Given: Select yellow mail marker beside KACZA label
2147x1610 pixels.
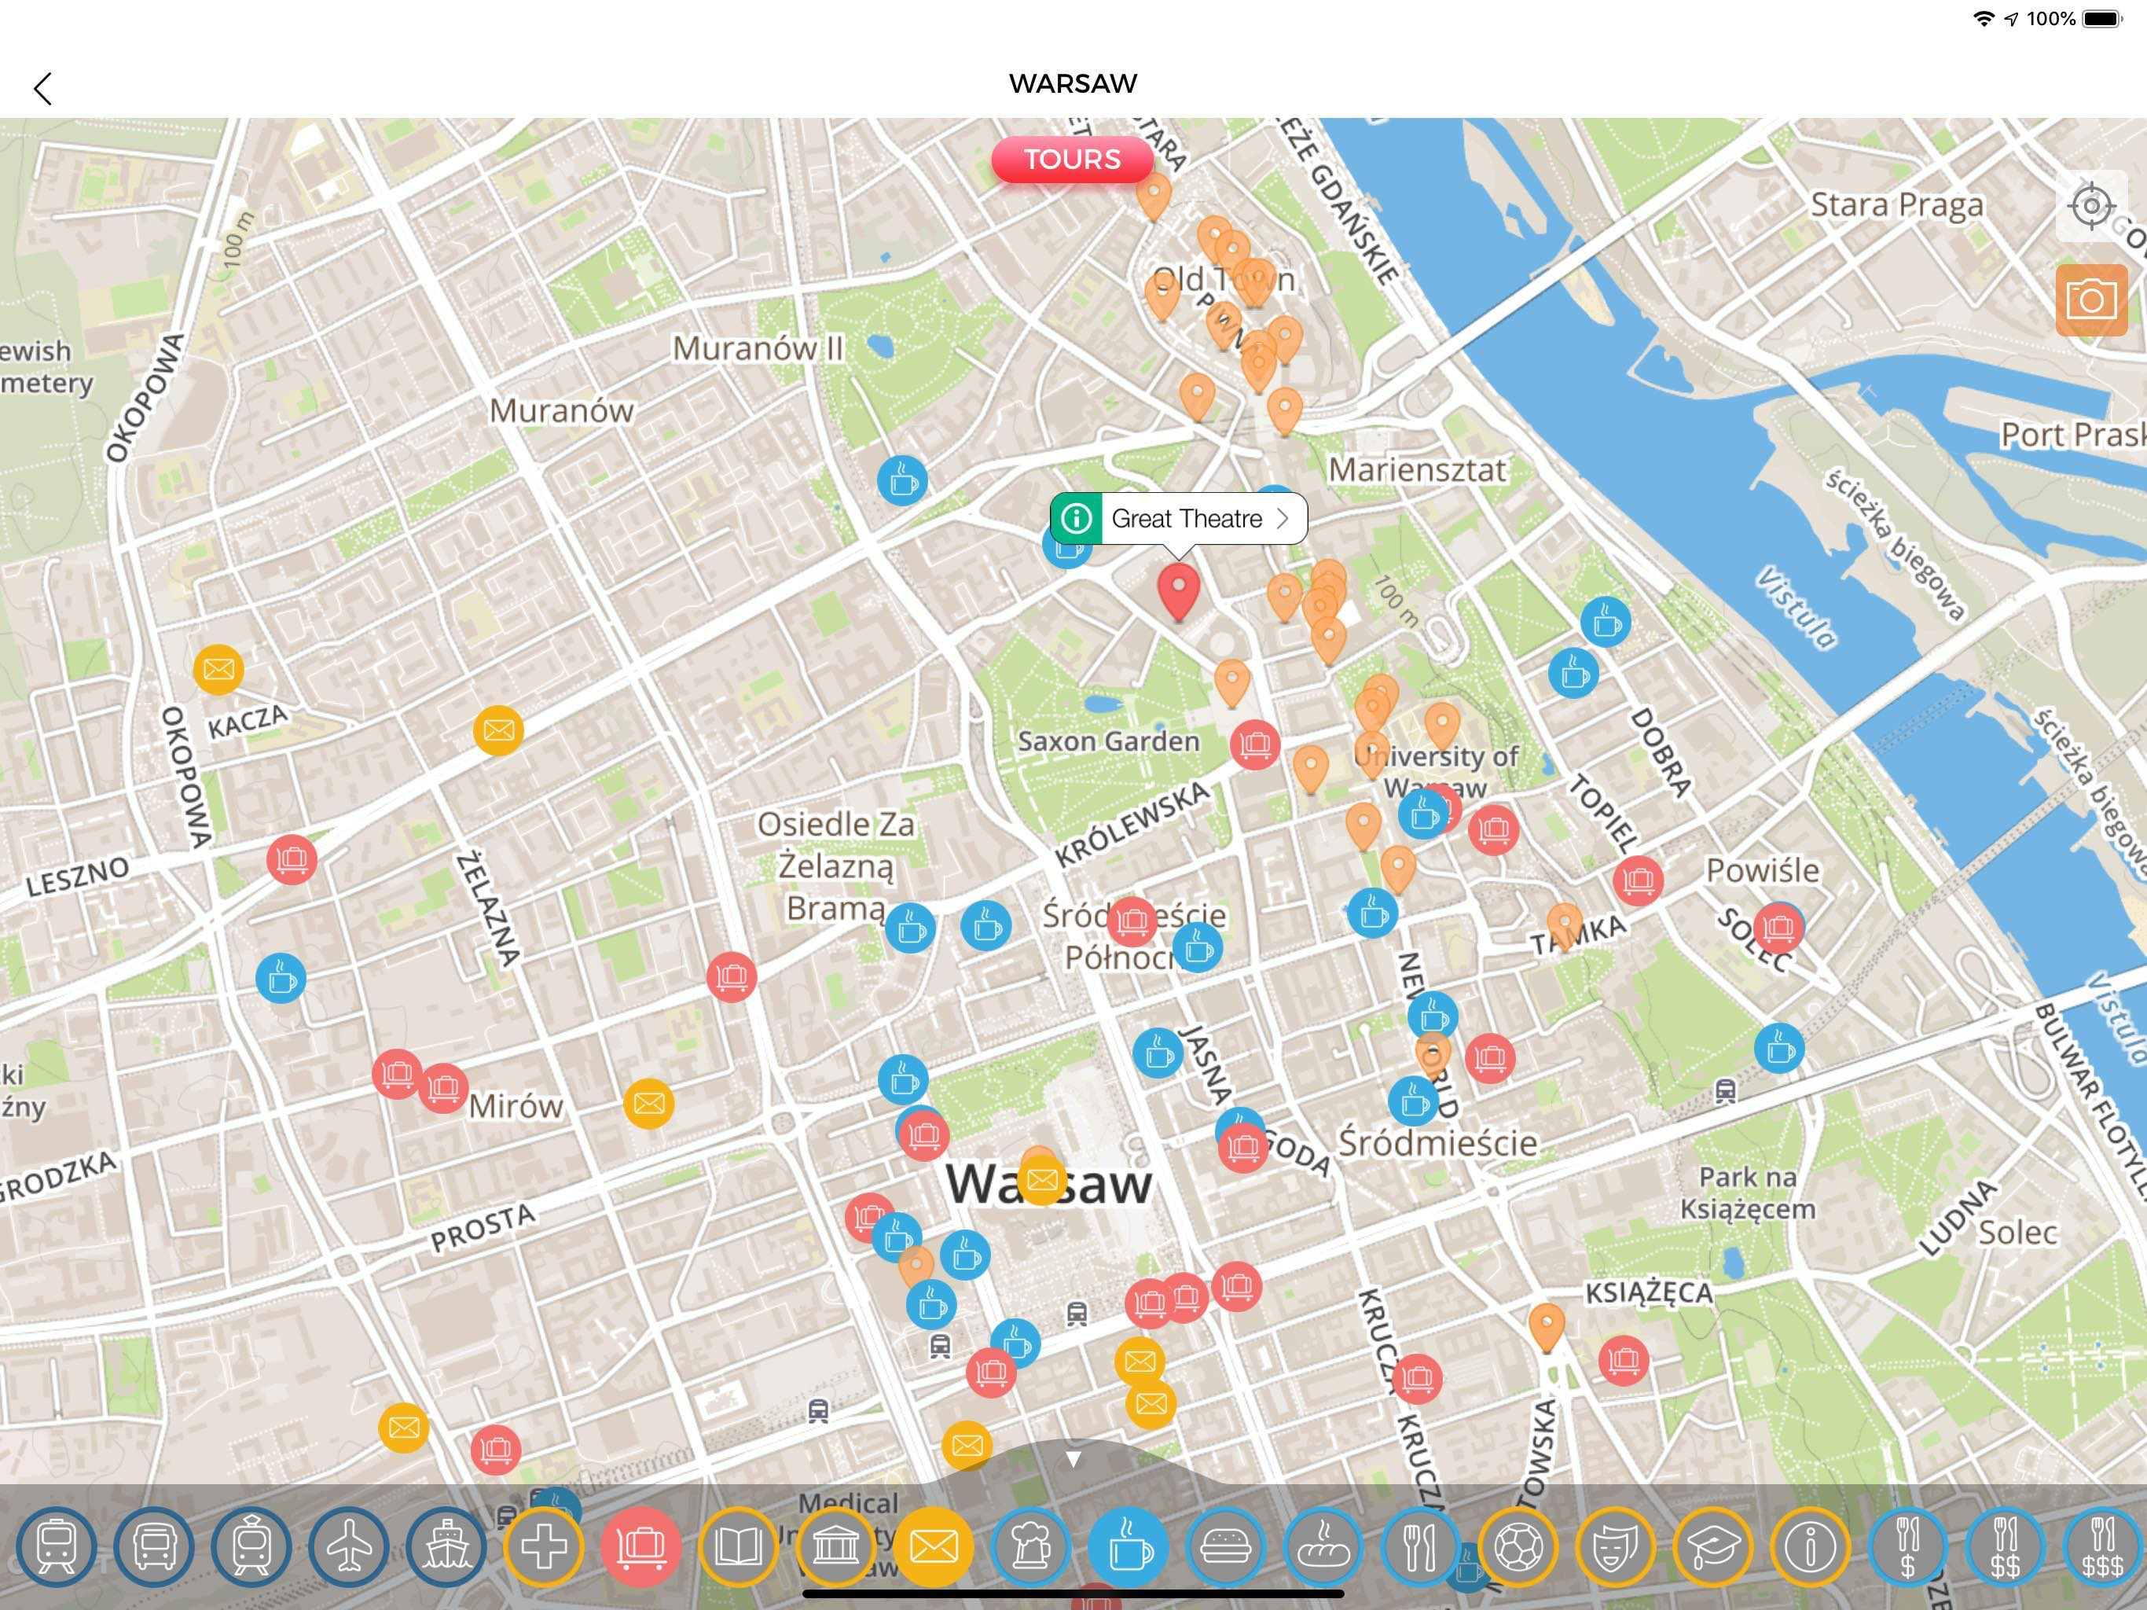Looking at the screenshot, I should (218, 669).
